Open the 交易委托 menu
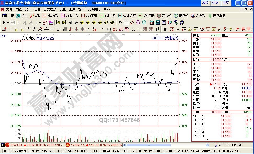 (94, 9)
